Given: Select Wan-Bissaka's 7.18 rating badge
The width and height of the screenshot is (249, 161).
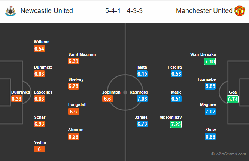Looking at the screenshot, I should 210,61.
